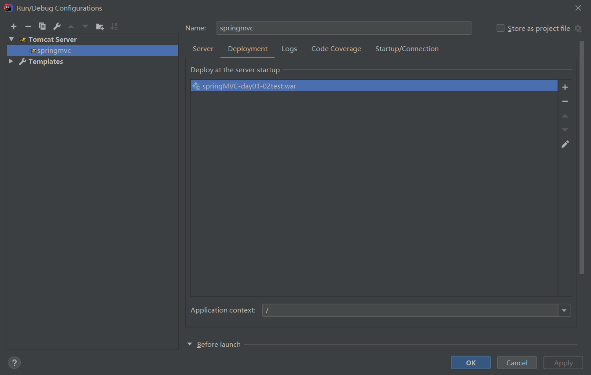This screenshot has height=375, width=591.
Task: Select the Deployment tab
Action: tap(248, 49)
